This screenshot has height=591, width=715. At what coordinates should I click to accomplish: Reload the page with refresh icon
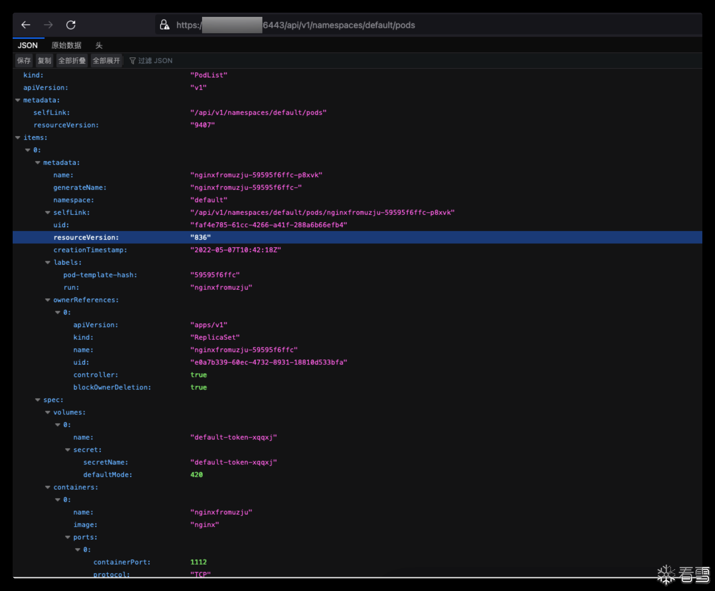pos(71,25)
